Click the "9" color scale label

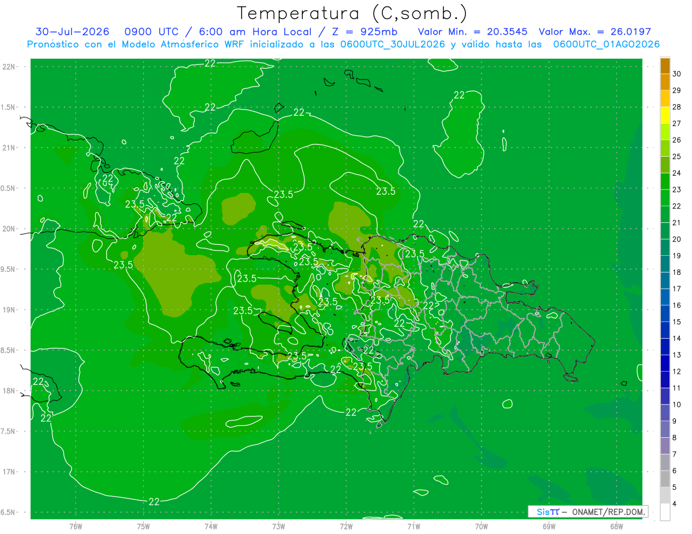coord(676,421)
